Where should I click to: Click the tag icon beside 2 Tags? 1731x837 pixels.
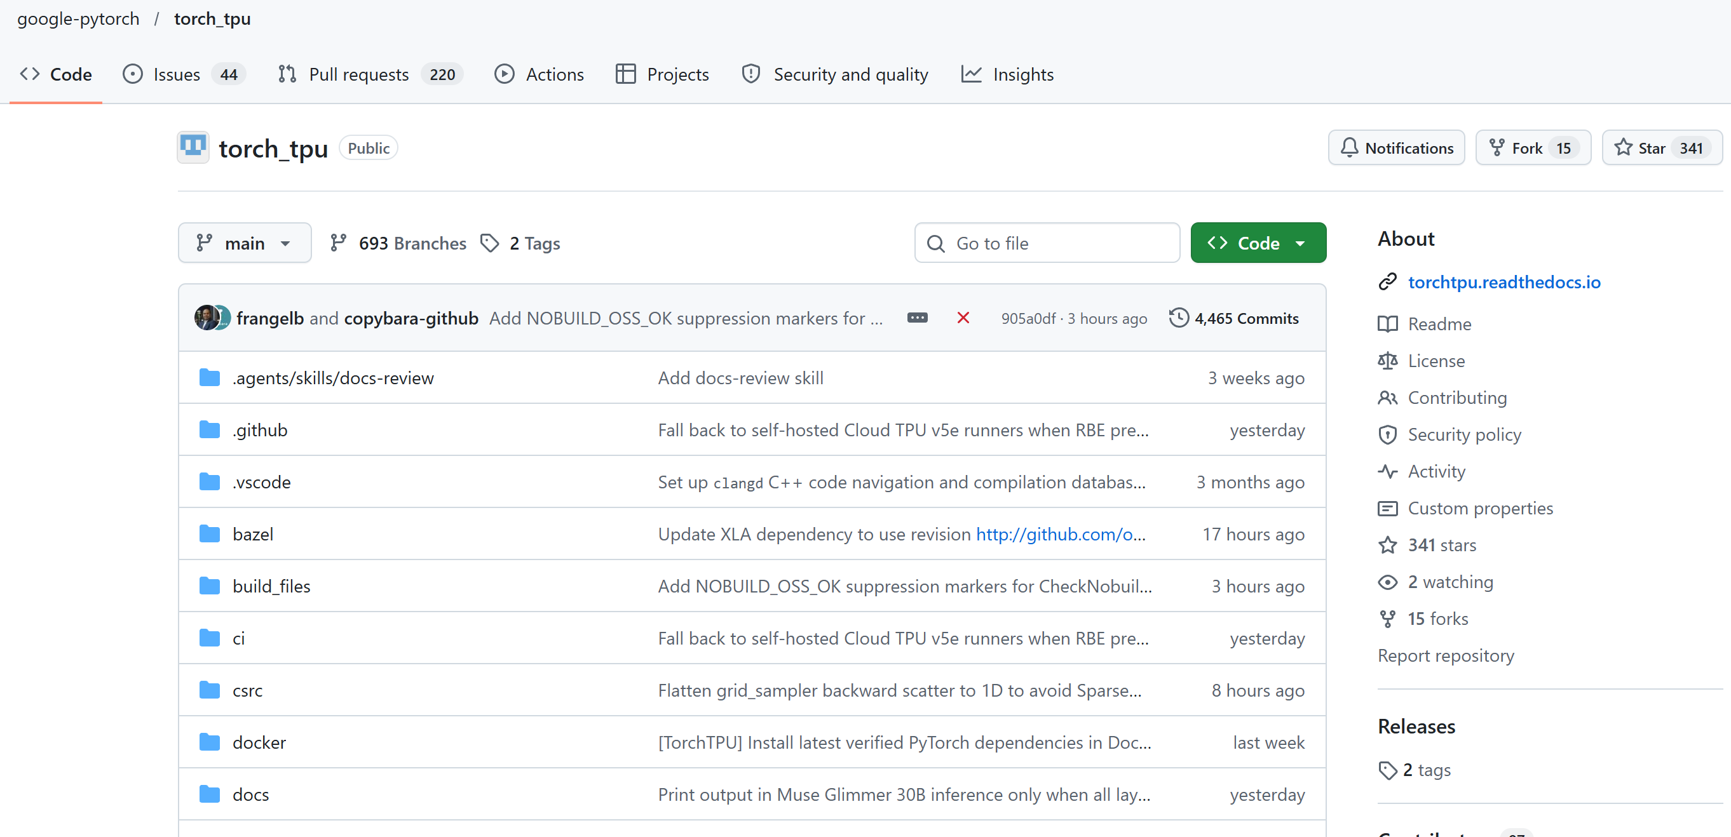[490, 243]
